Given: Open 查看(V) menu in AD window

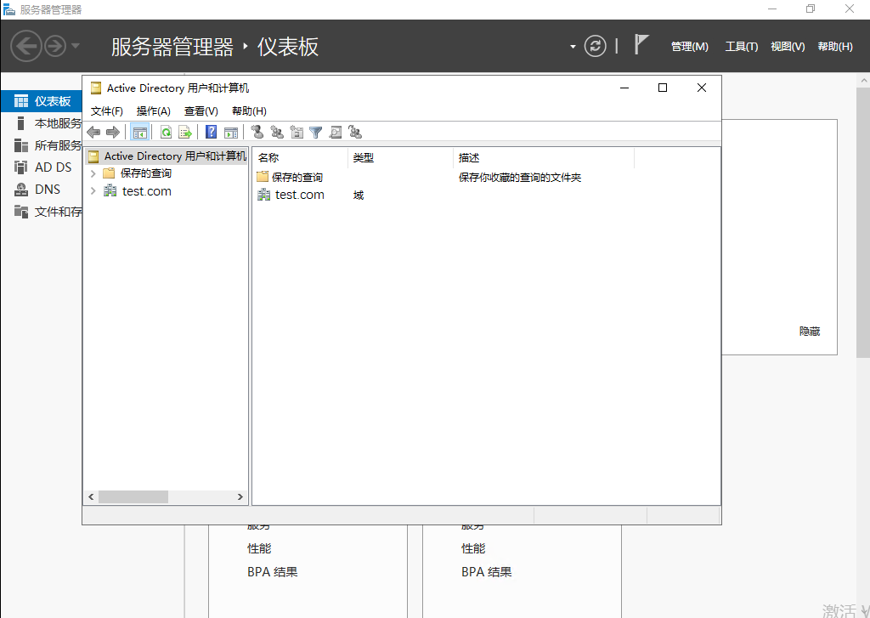Looking at the screenshot, I should tap(201, 111).
